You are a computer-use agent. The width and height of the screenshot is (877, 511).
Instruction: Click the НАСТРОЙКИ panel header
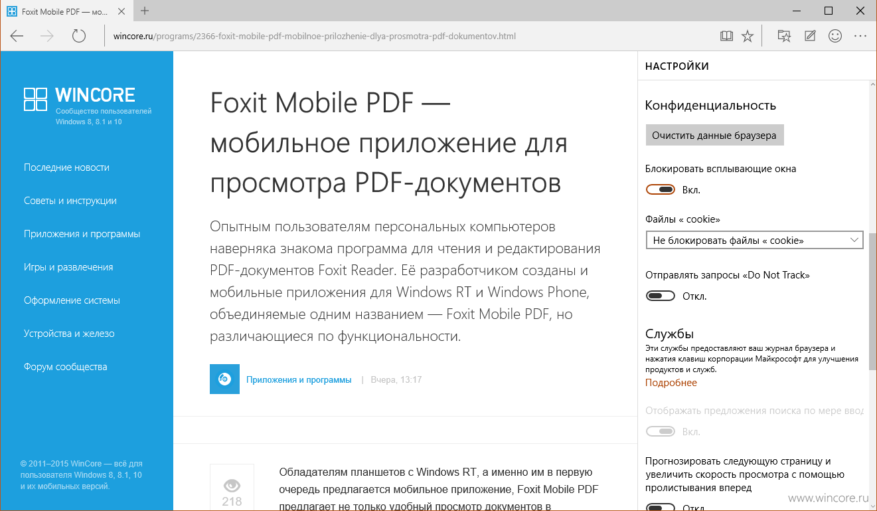tap(677, 66)
